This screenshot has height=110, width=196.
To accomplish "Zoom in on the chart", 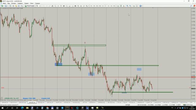I will pyautogui.click(x=127, y=6).
